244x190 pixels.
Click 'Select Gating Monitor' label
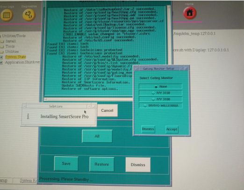click(156, 78)
